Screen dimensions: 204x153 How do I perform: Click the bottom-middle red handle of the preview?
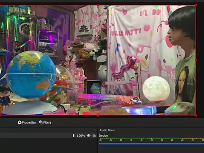click(98, 116)
